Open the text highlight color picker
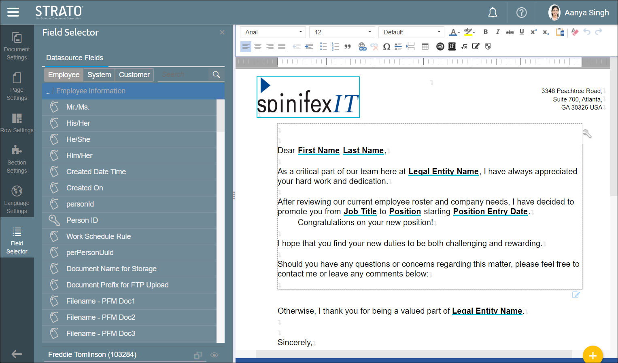The height and width of the screenshot is (363, 618). pos(469,32)
